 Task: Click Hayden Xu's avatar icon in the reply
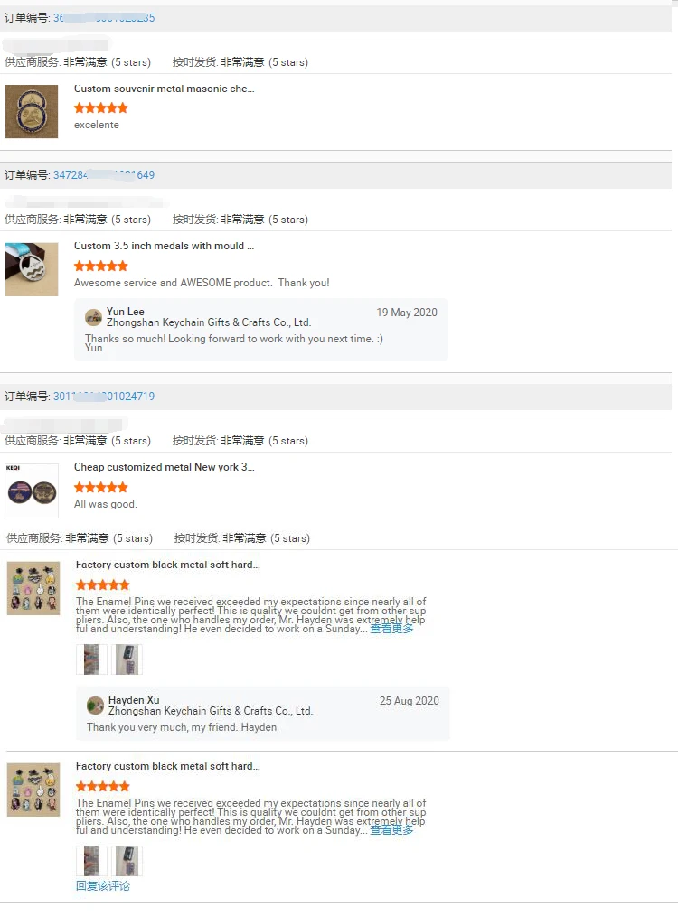click(95, 706)
